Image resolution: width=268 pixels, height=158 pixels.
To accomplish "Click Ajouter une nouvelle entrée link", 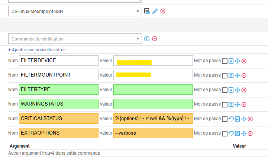I will pos(37,50).
